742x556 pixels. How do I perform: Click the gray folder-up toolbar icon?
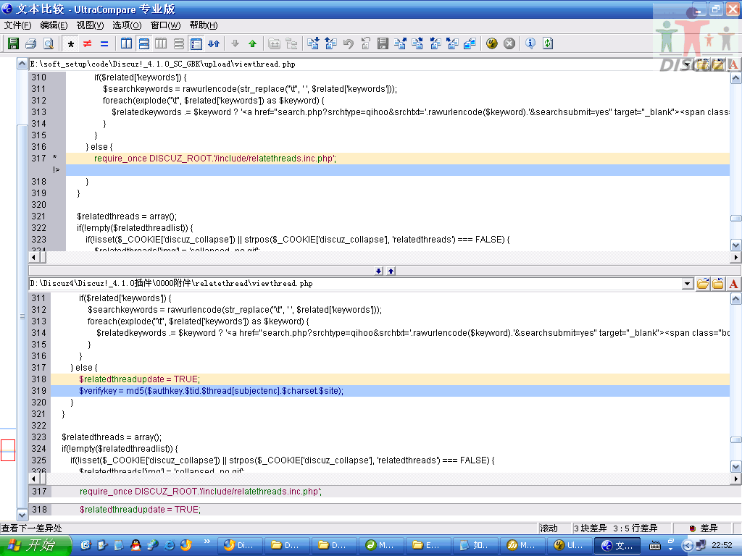pos(275,44)
